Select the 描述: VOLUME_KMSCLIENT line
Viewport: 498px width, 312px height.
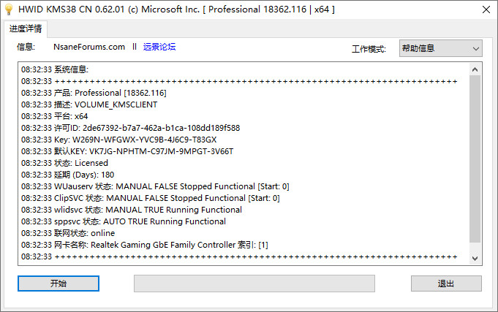tap(89, 104)
